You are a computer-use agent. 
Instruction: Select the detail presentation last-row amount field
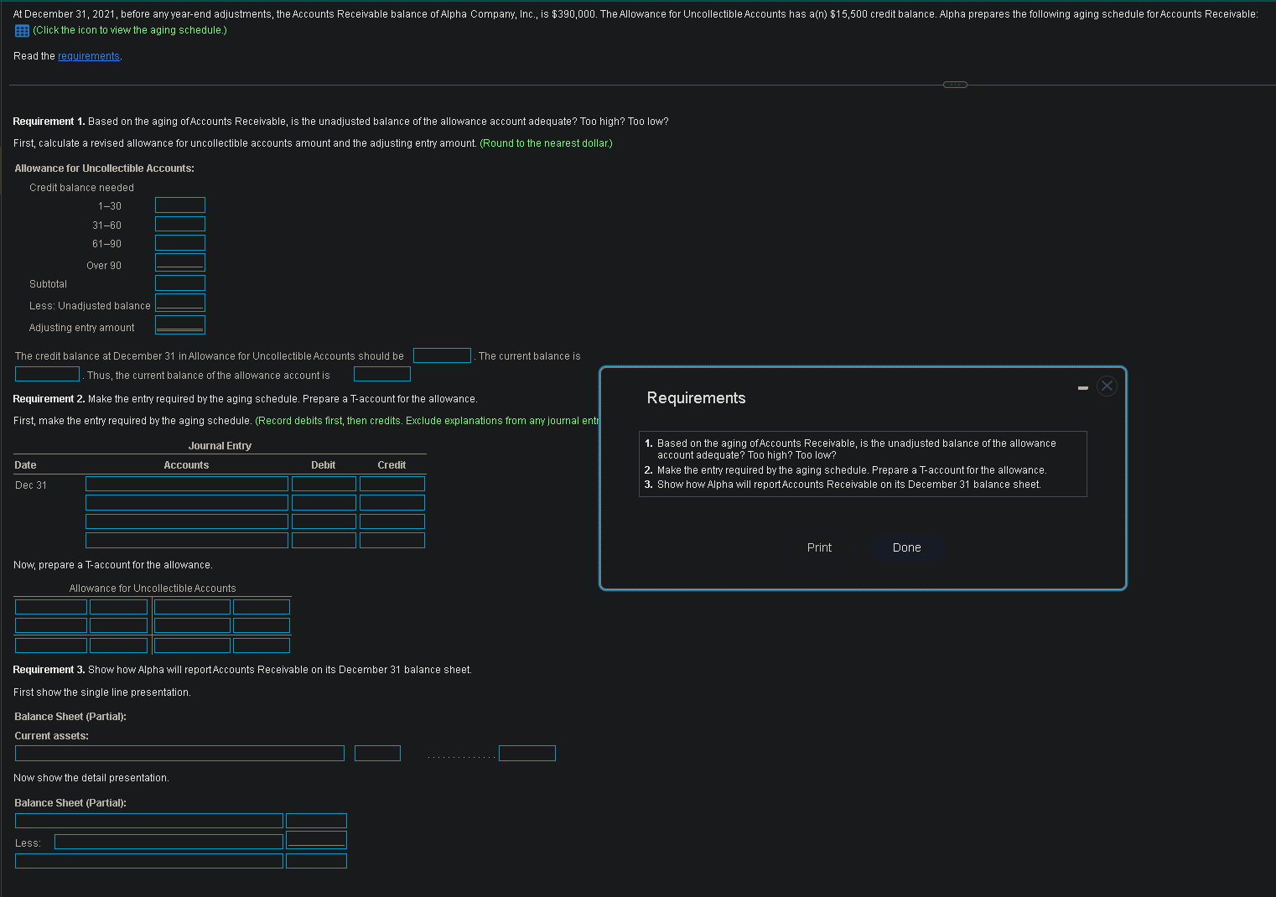(316, 861)
